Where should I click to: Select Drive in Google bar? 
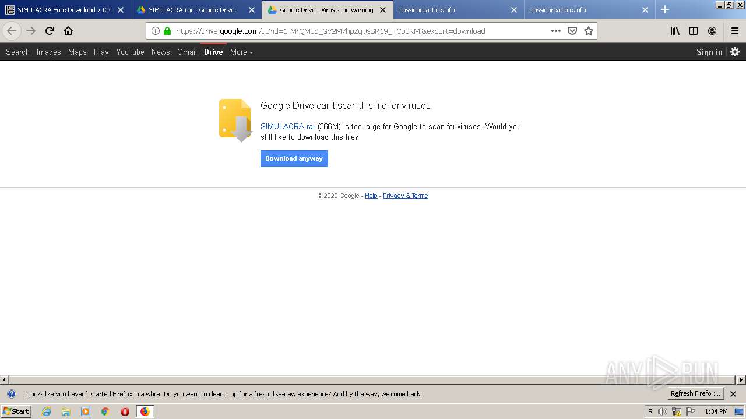[x=213, y=52]
